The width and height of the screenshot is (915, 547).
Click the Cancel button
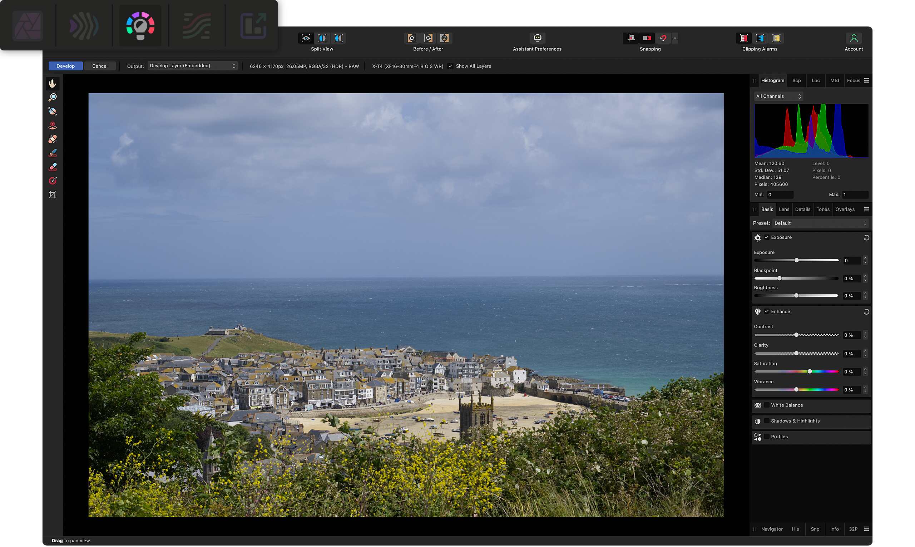pos(100,66)
